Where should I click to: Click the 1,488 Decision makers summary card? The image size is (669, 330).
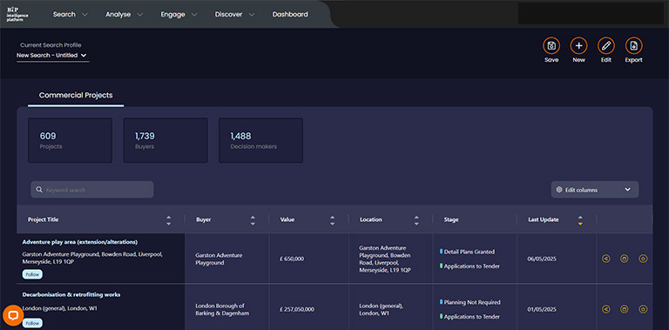coord(260,140)
